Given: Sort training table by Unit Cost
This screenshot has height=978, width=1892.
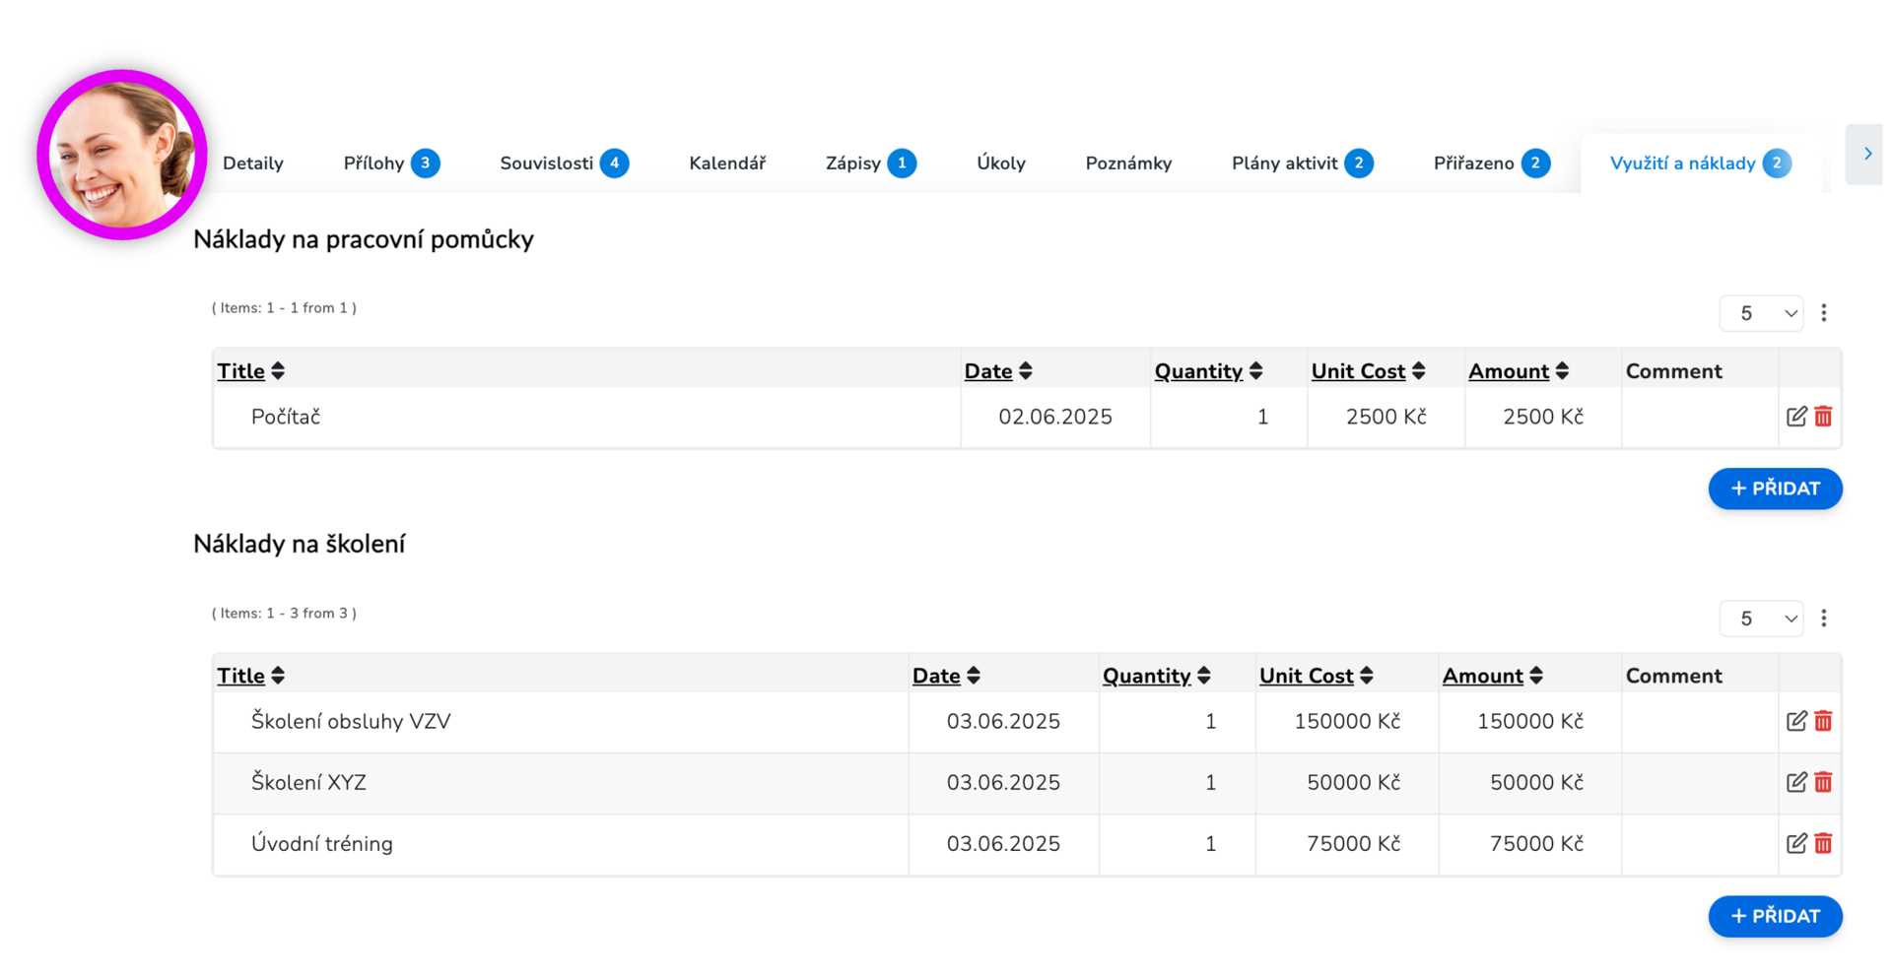Looking at the screenshot, I should (x=1317, y=676).
